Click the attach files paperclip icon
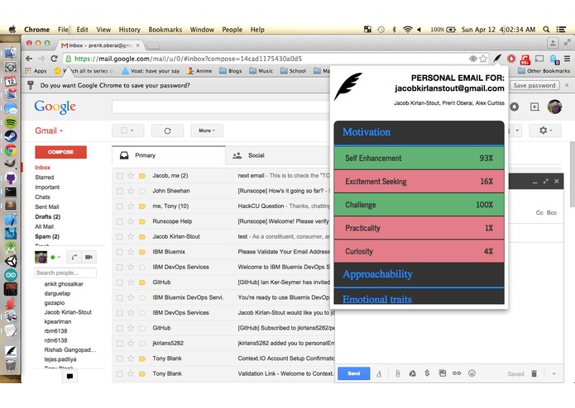 [397, 373]
